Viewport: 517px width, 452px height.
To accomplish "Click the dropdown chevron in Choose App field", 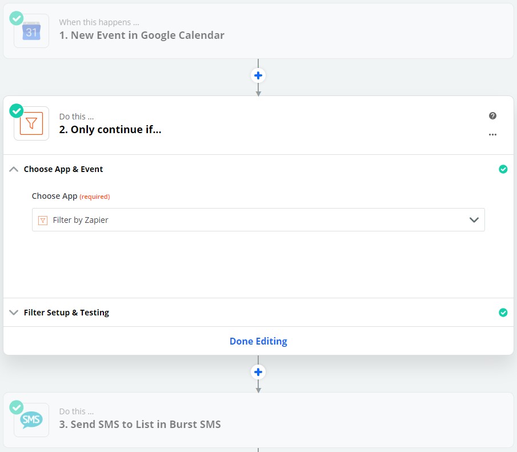I will 474,220.
